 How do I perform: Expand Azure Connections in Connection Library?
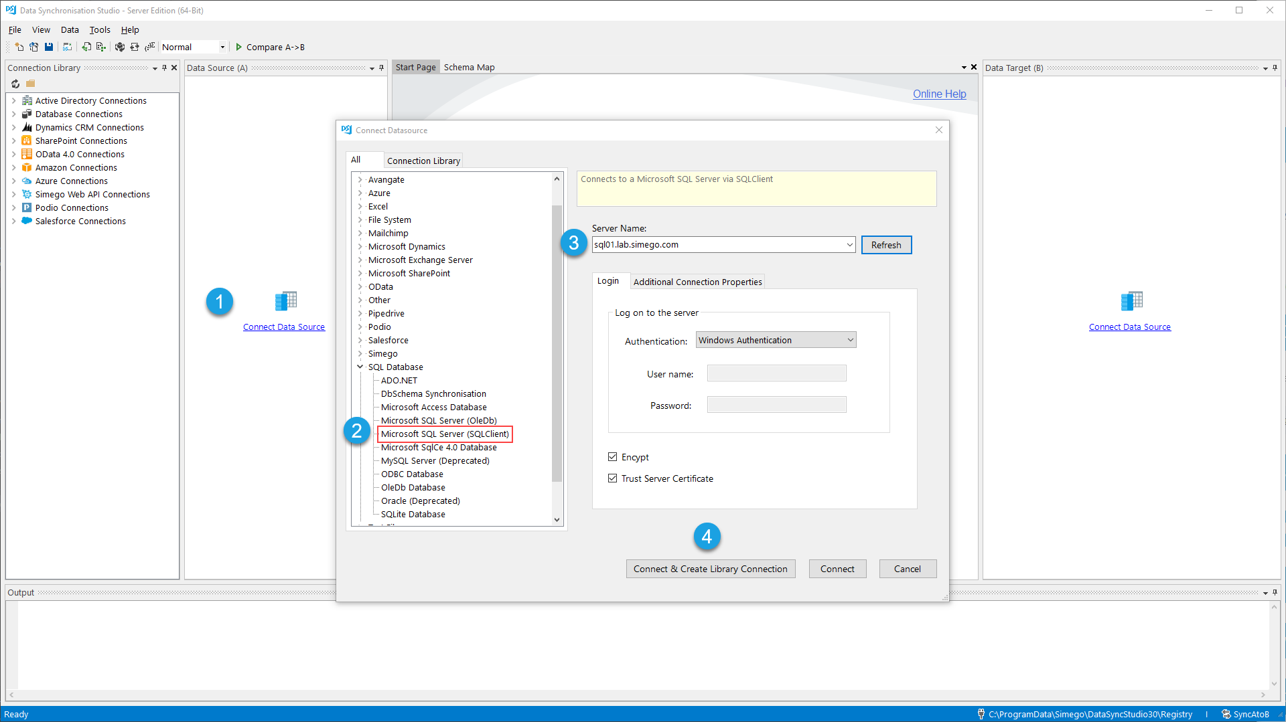click(13, 181)
